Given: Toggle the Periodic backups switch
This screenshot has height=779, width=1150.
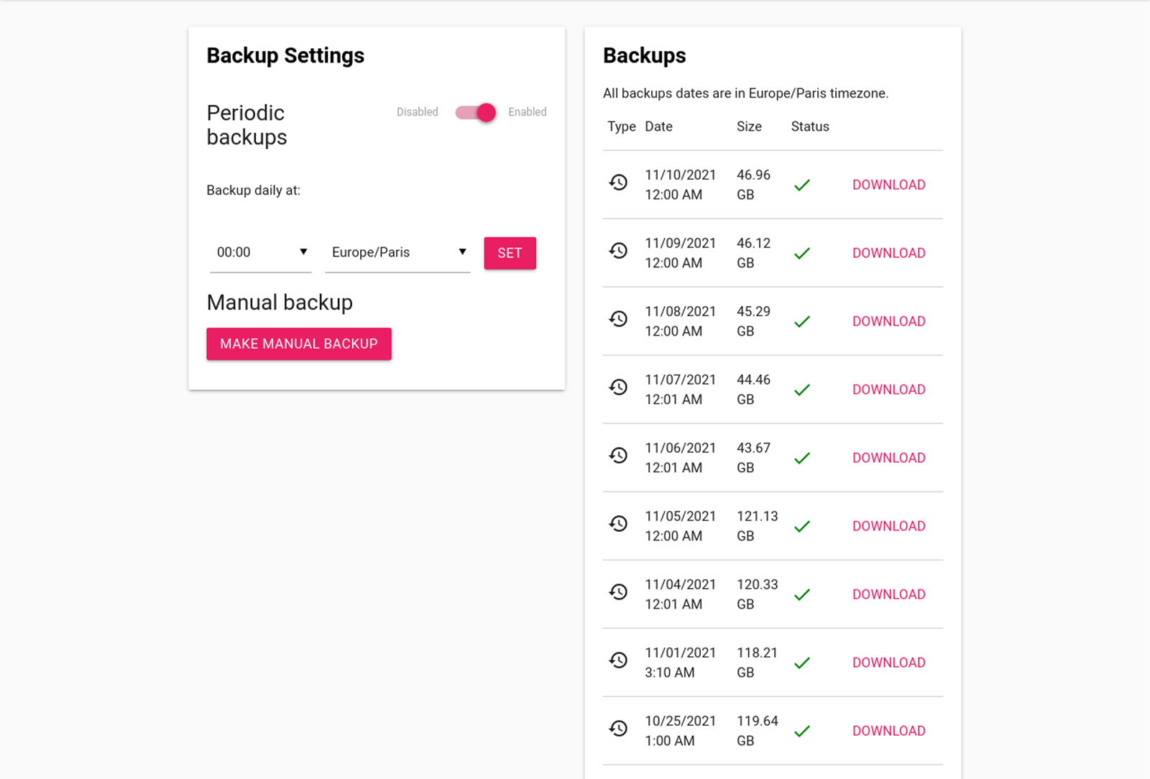Looking at the screenshot, I should pyautogui.click(x=476, y=113).
